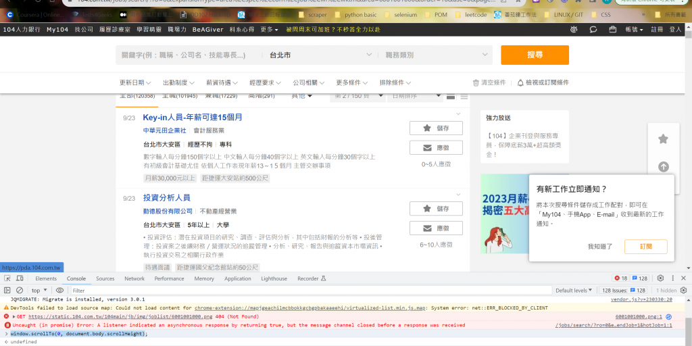Click My104 in the top navigation
This screenshot has height=346, width=692.
click(57, 30)
